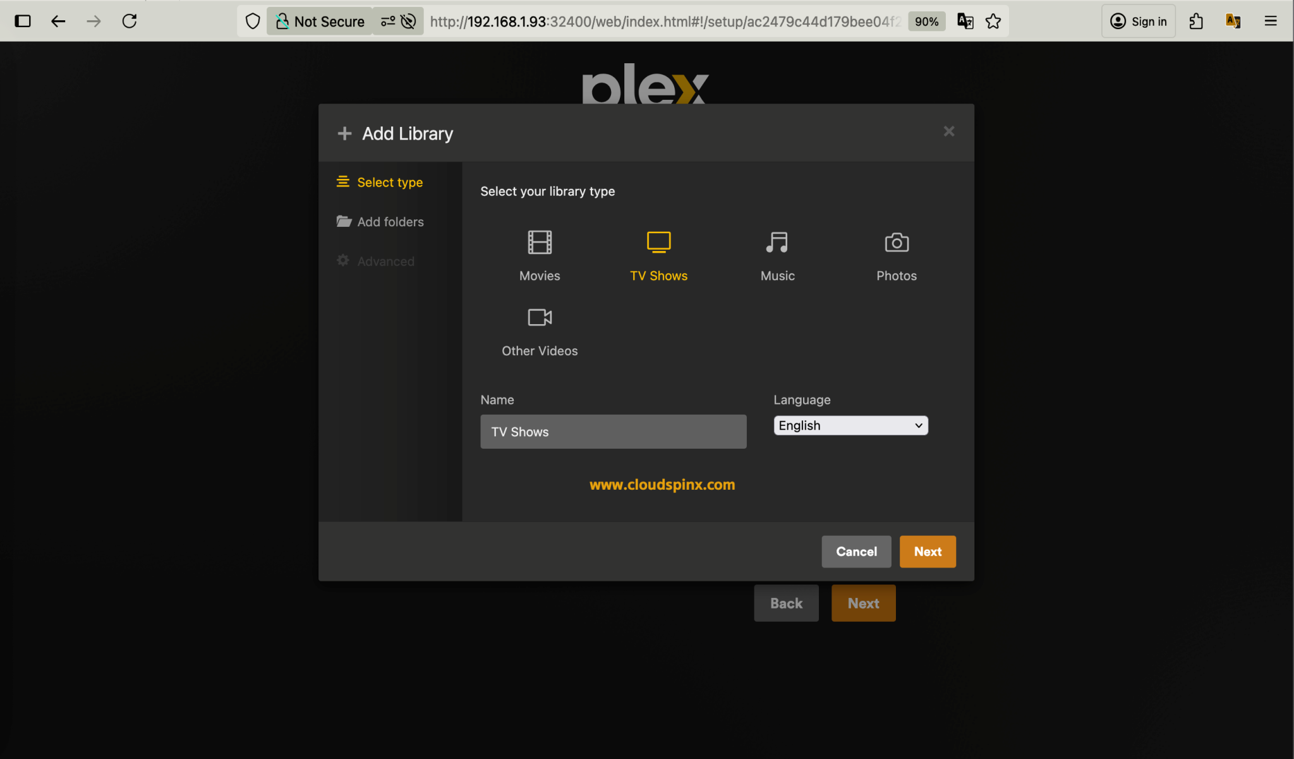Open the English language dropdown
Viewport: 1294px width, 759px height.
tap(850, 425)
